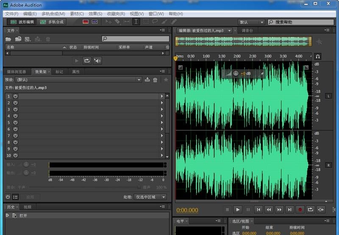Open the 文件(F) menu
This screenshot has height=235, width=339.
coord(12,14)
